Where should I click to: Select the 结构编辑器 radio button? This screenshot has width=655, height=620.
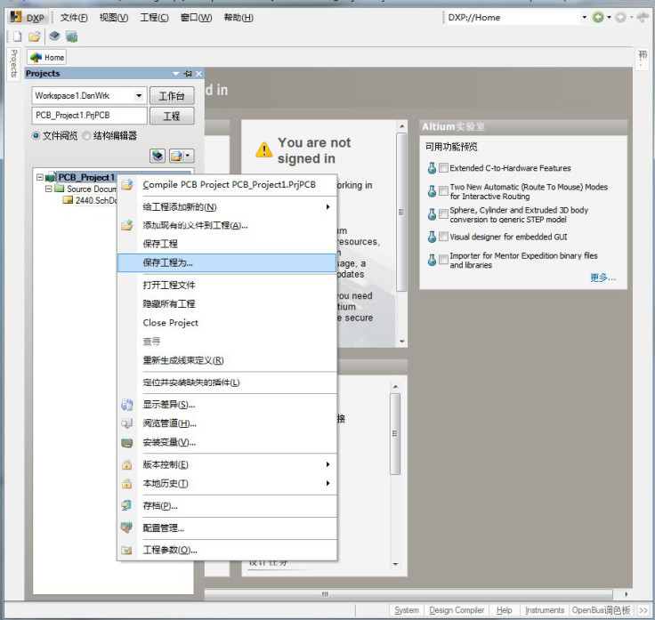86,136
